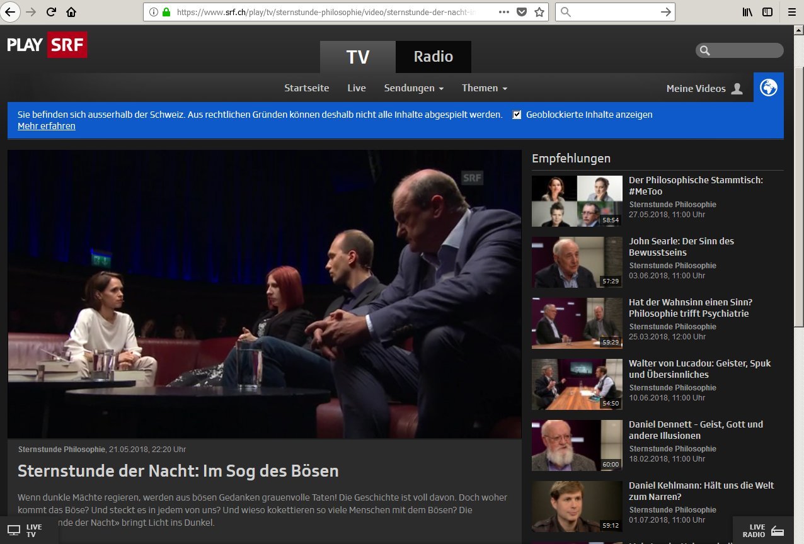Open Daniel Kehlmann: Hält uns die Welt title
804x544 pixels.
(x=701, y=491)
